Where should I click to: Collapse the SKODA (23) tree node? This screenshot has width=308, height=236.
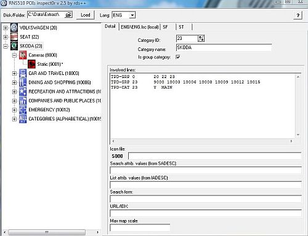(6, 46)
